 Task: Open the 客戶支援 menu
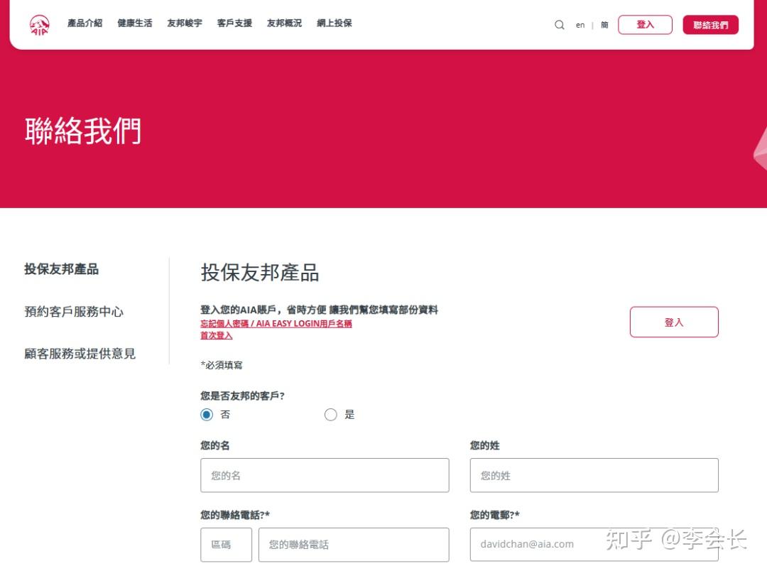(234, 23)
